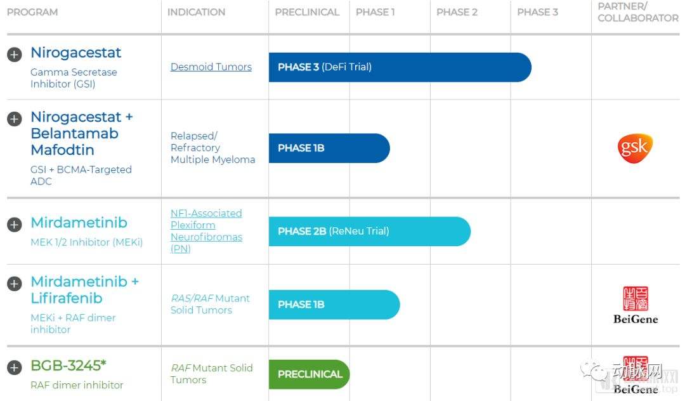Click the Program column header

(x=32, y=13)
